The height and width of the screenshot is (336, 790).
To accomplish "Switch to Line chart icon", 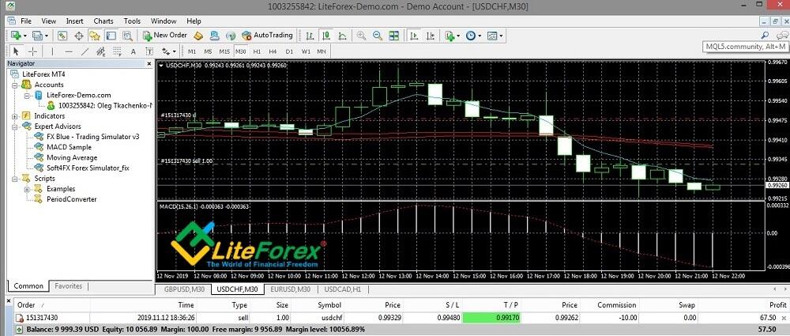I will pos(342,36).
